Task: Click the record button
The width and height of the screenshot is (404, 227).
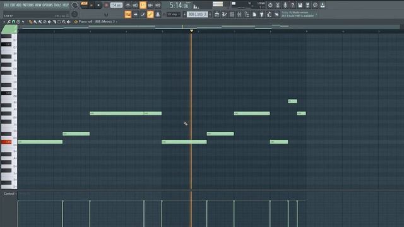Action: point(106,5)
